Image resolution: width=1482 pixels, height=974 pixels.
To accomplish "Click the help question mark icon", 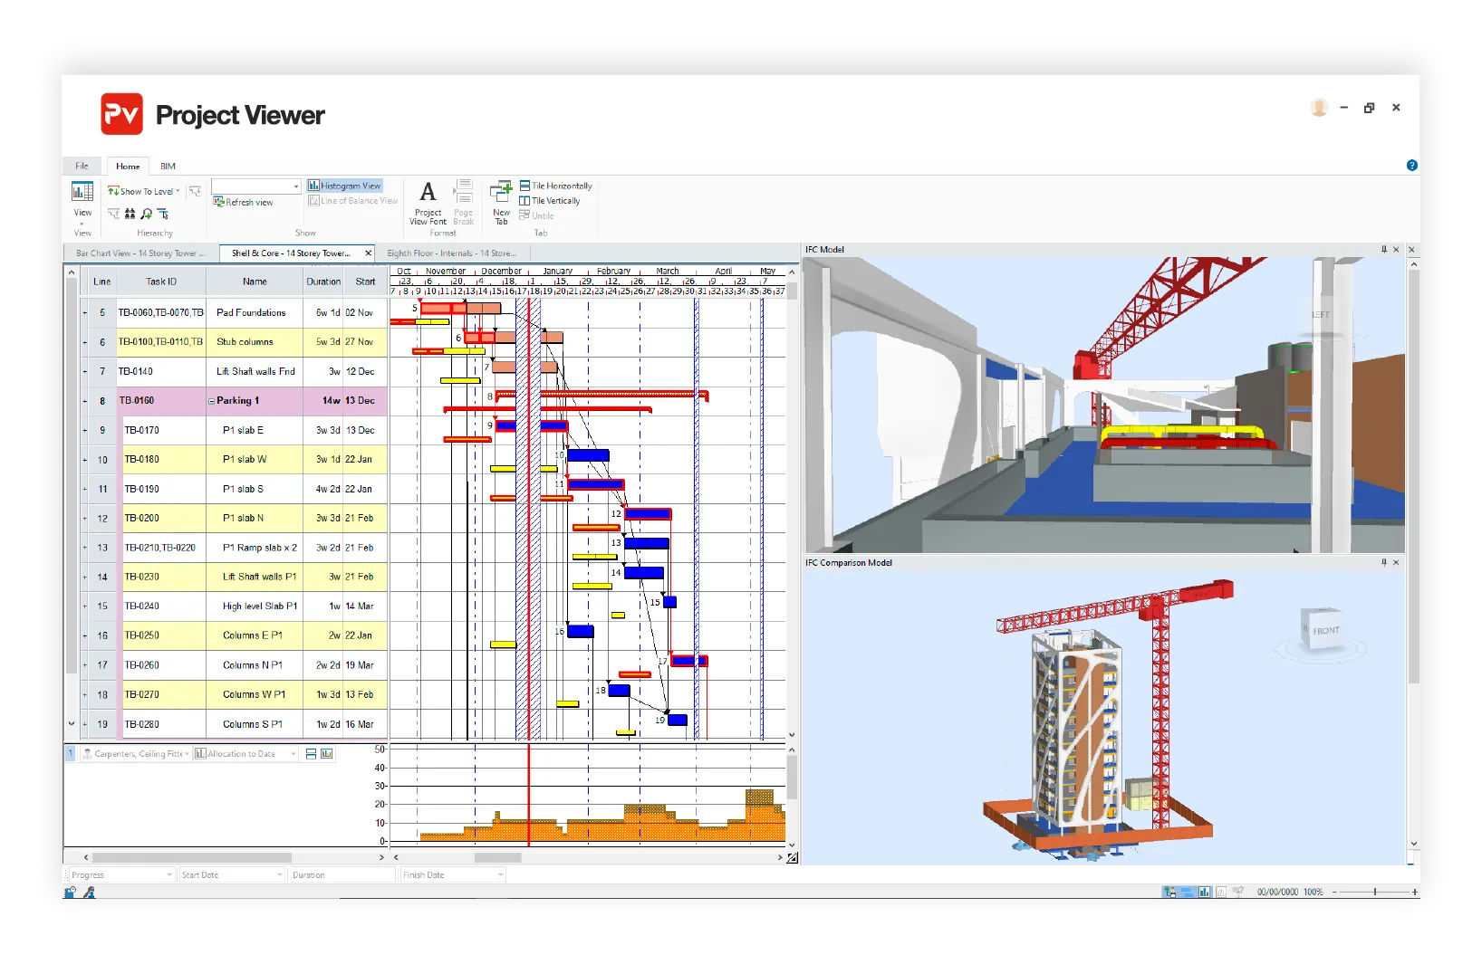I will coord(1411,165).
